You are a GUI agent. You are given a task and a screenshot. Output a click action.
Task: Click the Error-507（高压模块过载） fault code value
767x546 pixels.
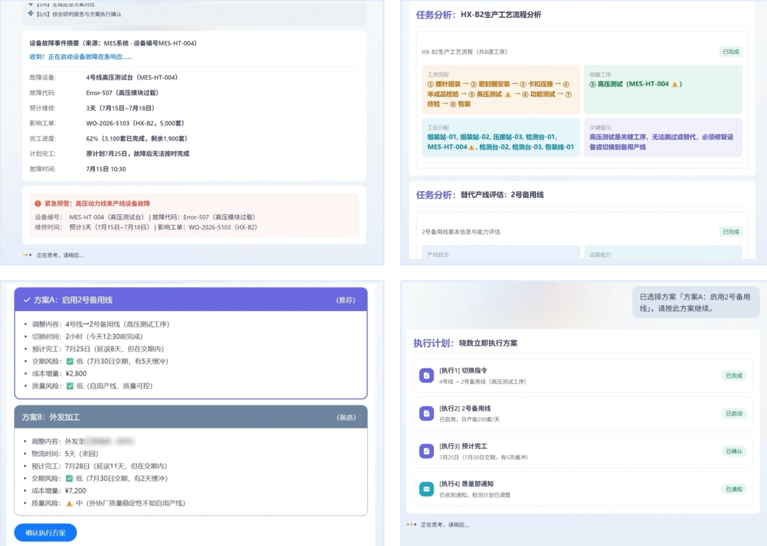click(122, 93)
